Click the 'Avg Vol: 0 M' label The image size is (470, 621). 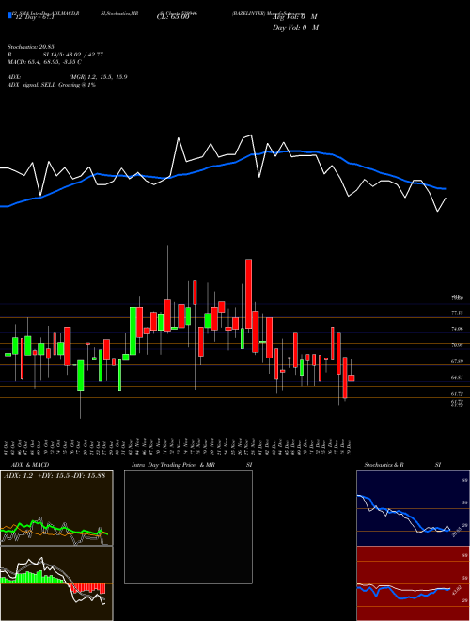pos(295,17)
